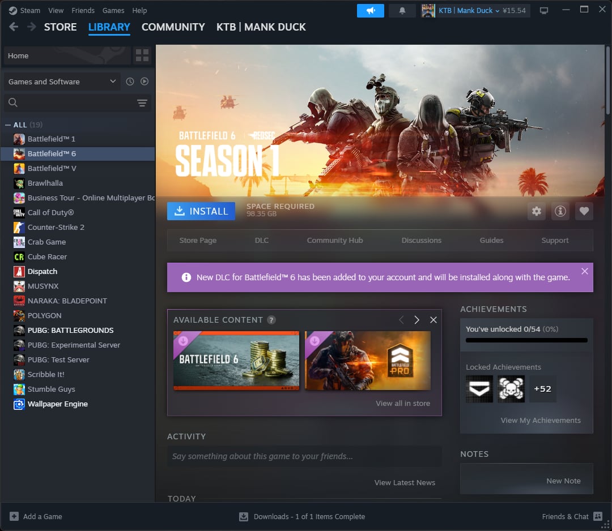Collapse the ALL games category
Screen dimensions: 612x531
coord(8,125)
